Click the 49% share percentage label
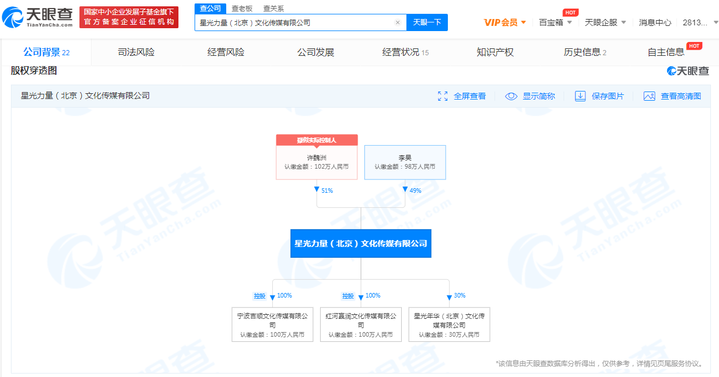Screen dimensions: 719x377 (415, 191)
